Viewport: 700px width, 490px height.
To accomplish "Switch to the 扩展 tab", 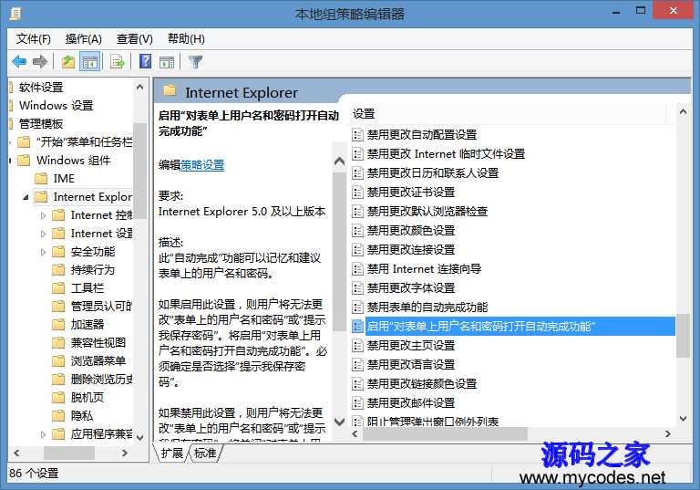I will point(172,453).
